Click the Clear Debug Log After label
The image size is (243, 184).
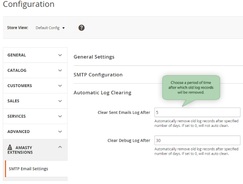pos(129,140)
